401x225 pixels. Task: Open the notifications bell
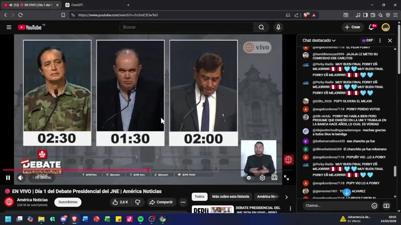click(x=371, y=27)
